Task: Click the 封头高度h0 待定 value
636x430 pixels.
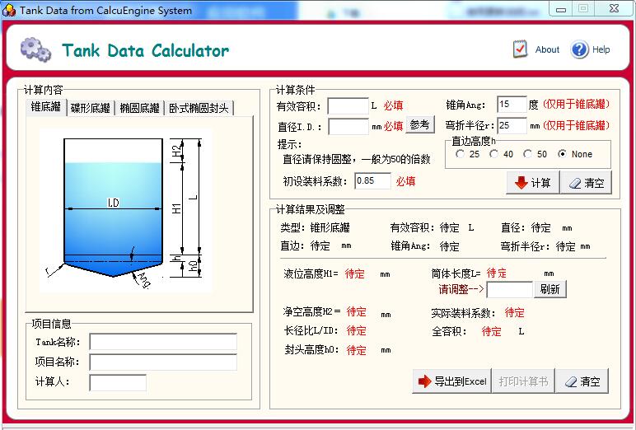Action: pyautogui.click(x=356, y=350)
